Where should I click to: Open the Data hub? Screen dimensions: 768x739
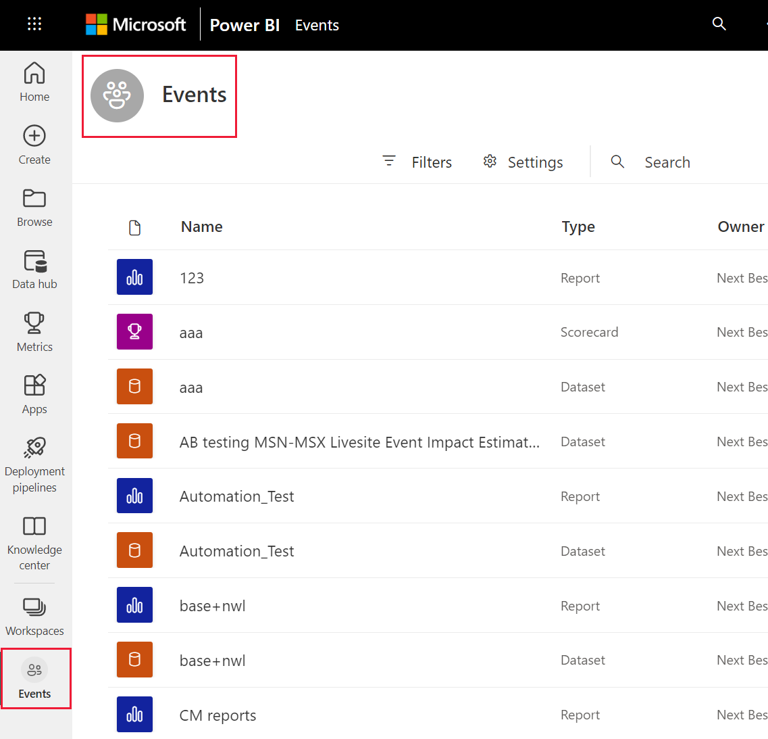coord(34,270)
